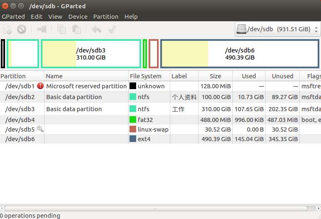The height and width of the screenshot is (219, 321).
Task: Select the /dev/sdb3 partition row
Action: (161, 109)
